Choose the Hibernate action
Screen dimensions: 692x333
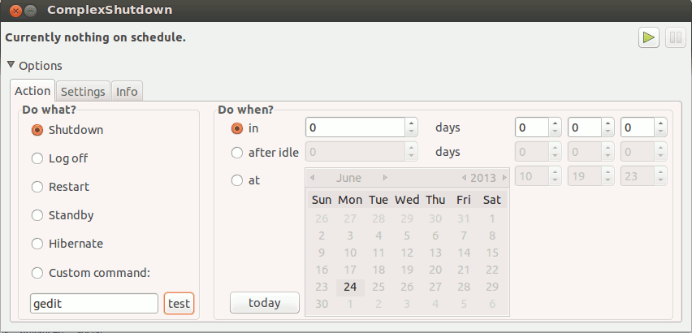(37, 244)
